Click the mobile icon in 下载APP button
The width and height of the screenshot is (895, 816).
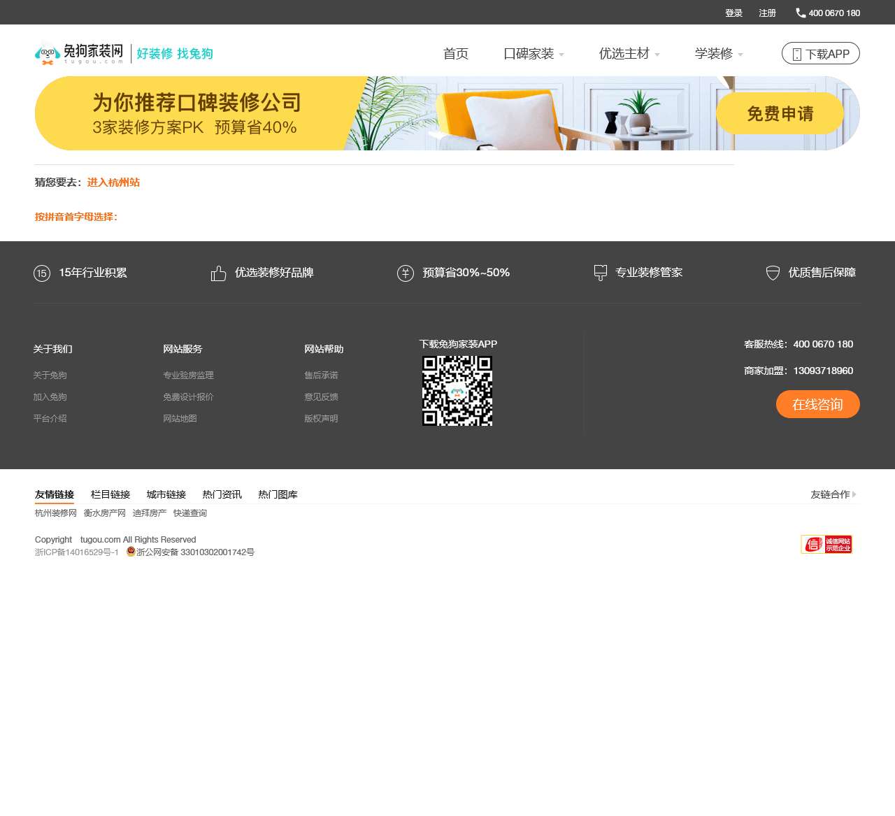pos(796,55)
